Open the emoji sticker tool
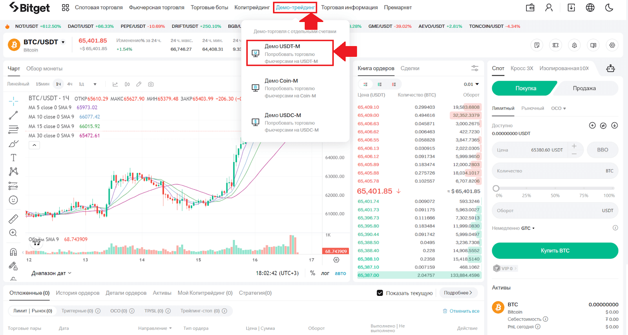 coord(13,200)
